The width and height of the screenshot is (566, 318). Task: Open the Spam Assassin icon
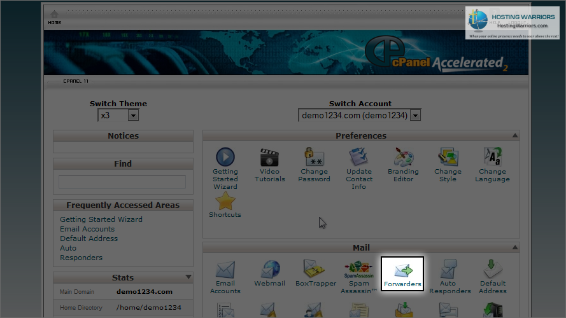coord(358,269)
